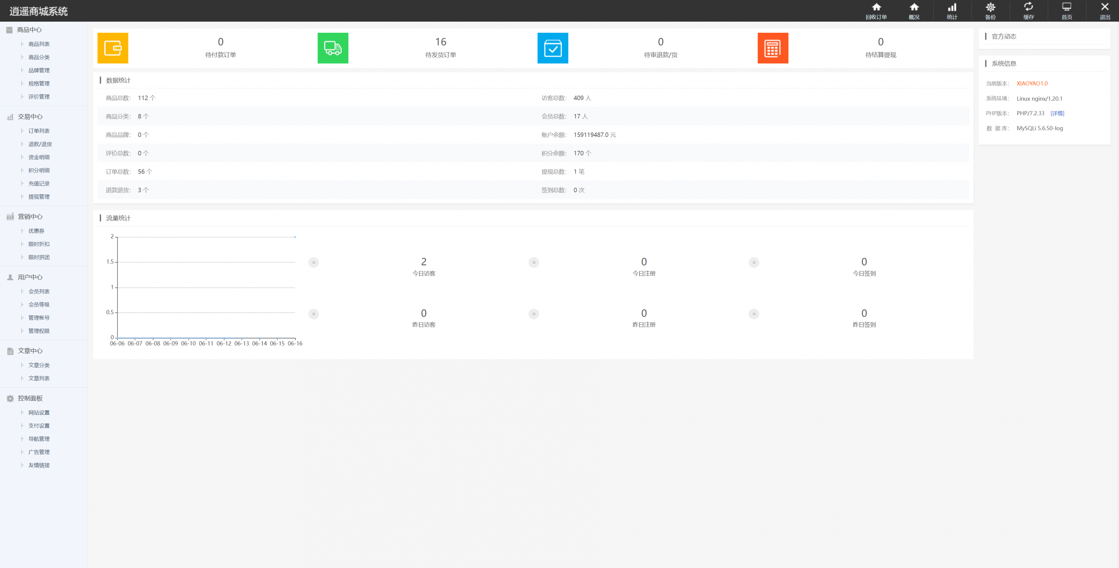Click the yellow 待付款订单 wallet icon

point(113,48)
